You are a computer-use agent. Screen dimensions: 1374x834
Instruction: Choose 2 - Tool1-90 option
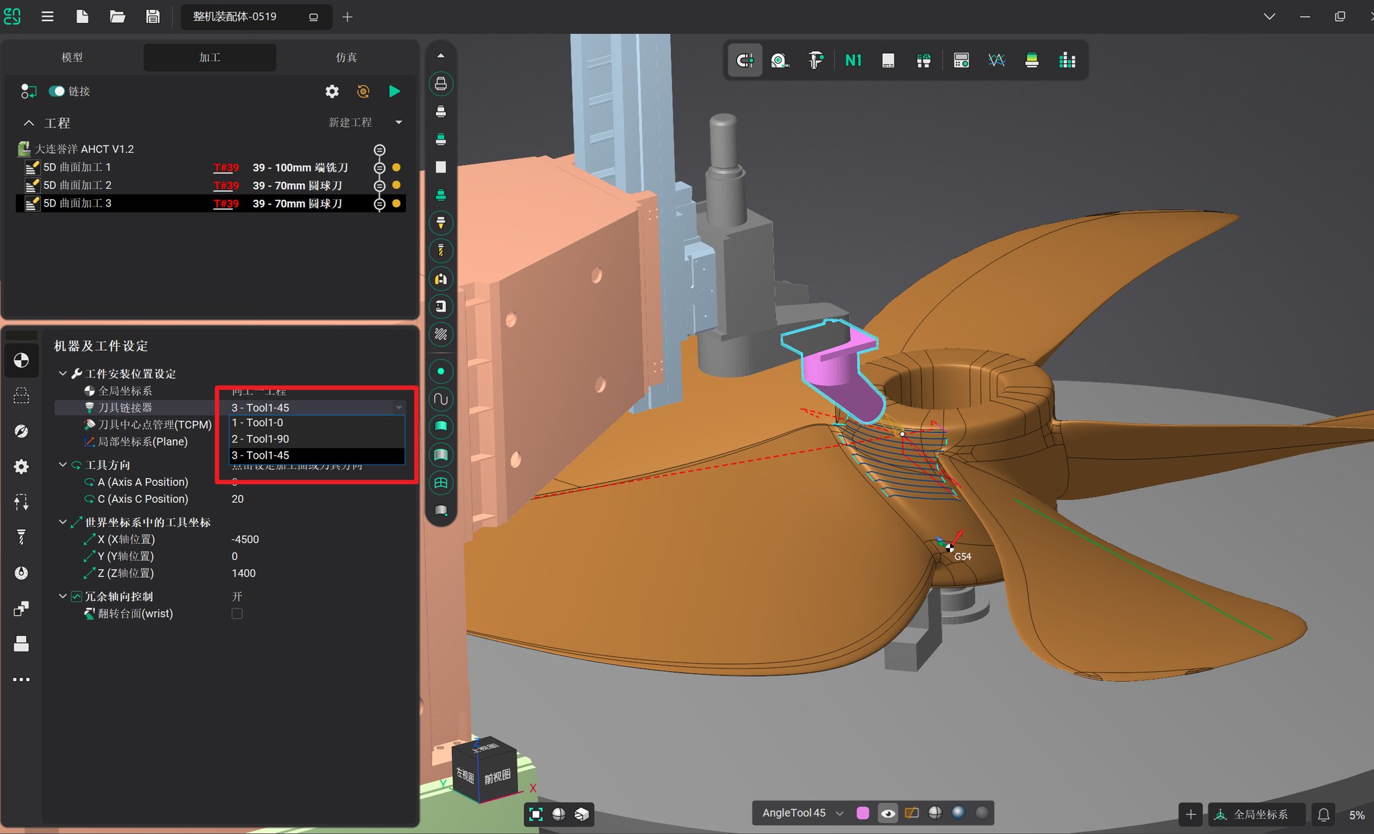[317, 439]
